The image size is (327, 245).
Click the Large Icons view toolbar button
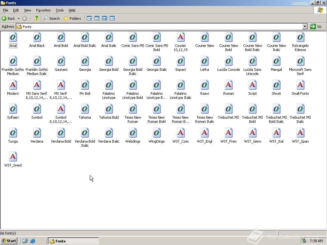point(89,18)
